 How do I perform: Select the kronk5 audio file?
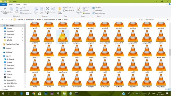(77, 51)
